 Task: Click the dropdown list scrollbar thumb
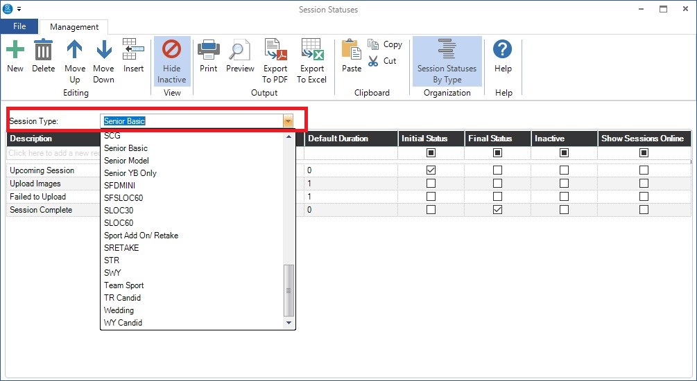[x=289, y=290]
